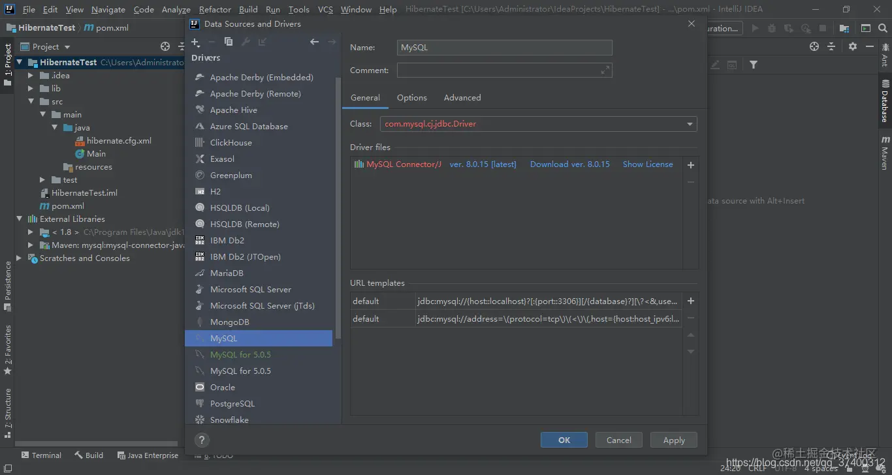Image resolution: width=892 pixels, height=475 pixels.
Task: Go back with the left arrow
Action: (314, 42)
